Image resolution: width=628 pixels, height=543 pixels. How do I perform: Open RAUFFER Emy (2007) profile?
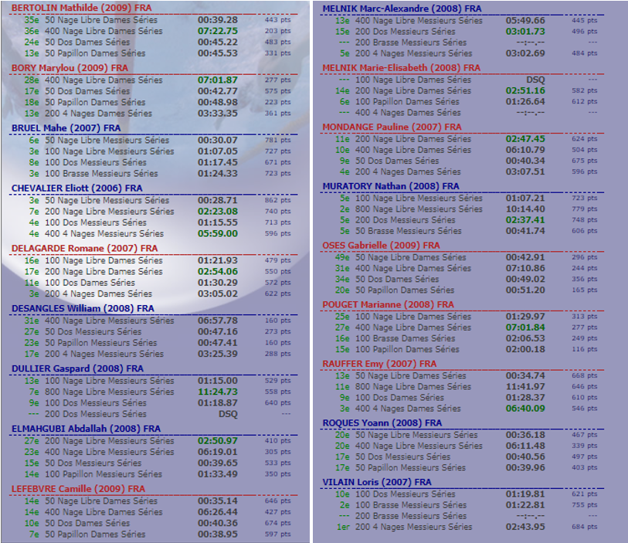pos(379,364)
